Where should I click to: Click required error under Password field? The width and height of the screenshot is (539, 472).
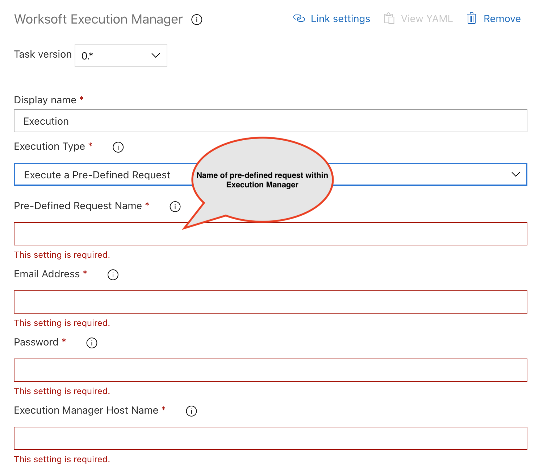(62, 391)
